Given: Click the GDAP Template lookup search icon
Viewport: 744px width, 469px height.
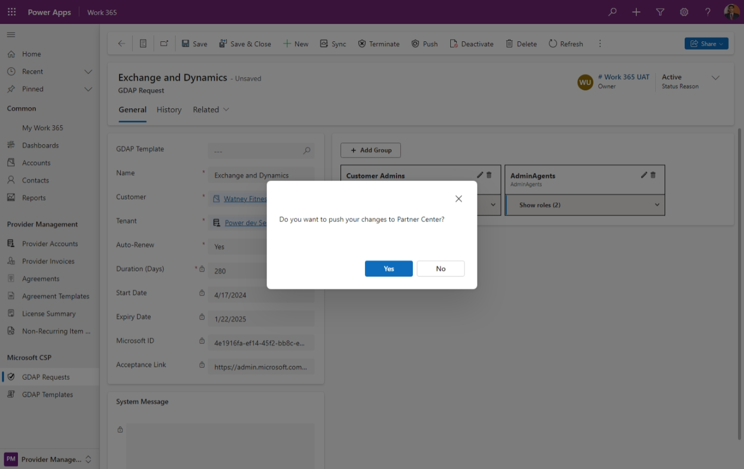Looking at the screenshot, I should click(307, 151).
